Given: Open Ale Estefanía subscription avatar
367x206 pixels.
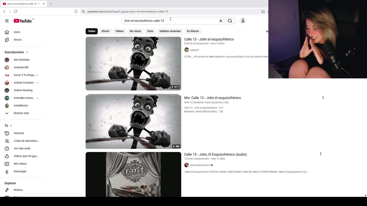Looking at the screenshot, I should [7, 60].
